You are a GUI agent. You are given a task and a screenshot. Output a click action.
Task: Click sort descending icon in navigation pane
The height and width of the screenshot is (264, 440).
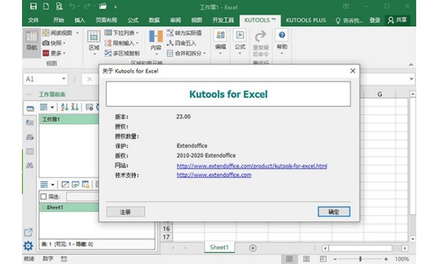tap(75, 107)
